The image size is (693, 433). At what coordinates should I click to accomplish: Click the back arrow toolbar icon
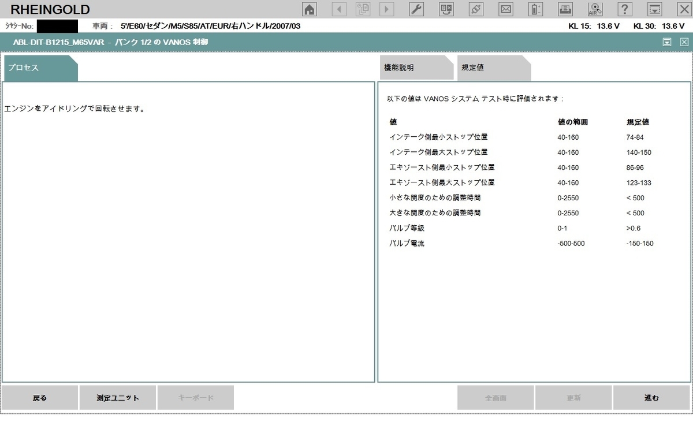coord(338,9)
